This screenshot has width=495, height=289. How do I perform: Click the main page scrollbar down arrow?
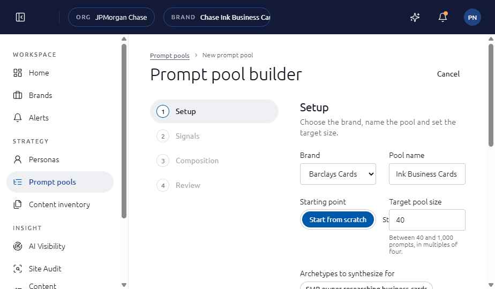pyautogui.click(x=491, y=285)
